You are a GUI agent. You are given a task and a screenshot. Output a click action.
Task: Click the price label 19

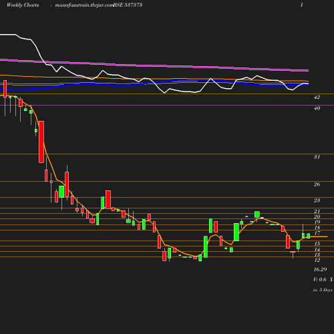point(317,222)
